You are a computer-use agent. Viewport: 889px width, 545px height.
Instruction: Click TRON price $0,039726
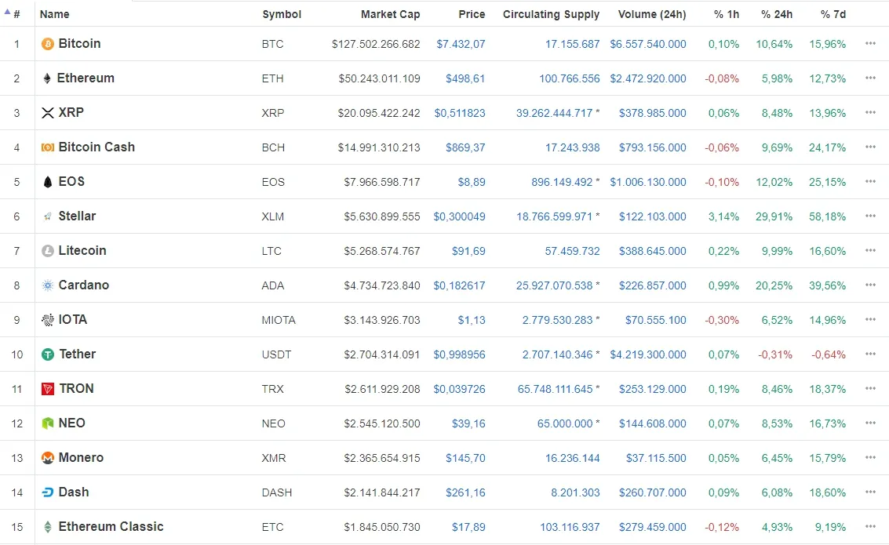(x=460, y=389)
